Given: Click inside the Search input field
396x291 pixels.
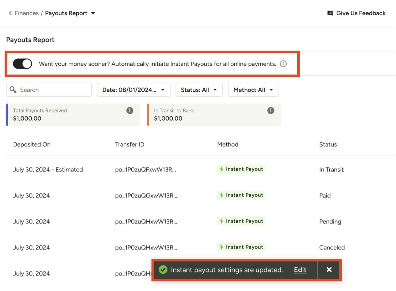Looking at the screenshot, I should coord(48,90).
